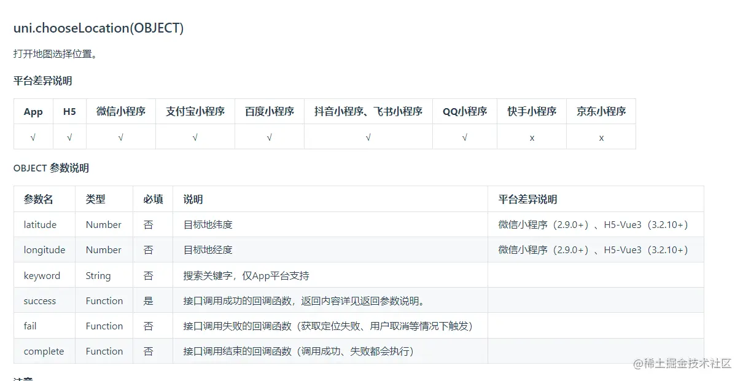Click 是 in the success row
743x381 pixels.
148,301
